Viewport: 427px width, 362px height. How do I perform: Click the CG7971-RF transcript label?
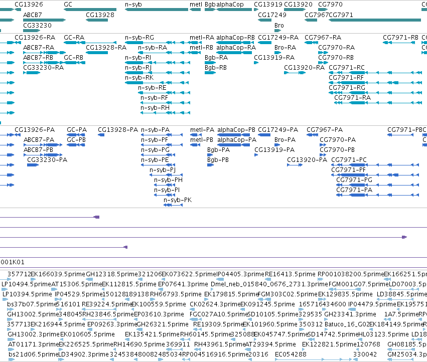[346, 78]
